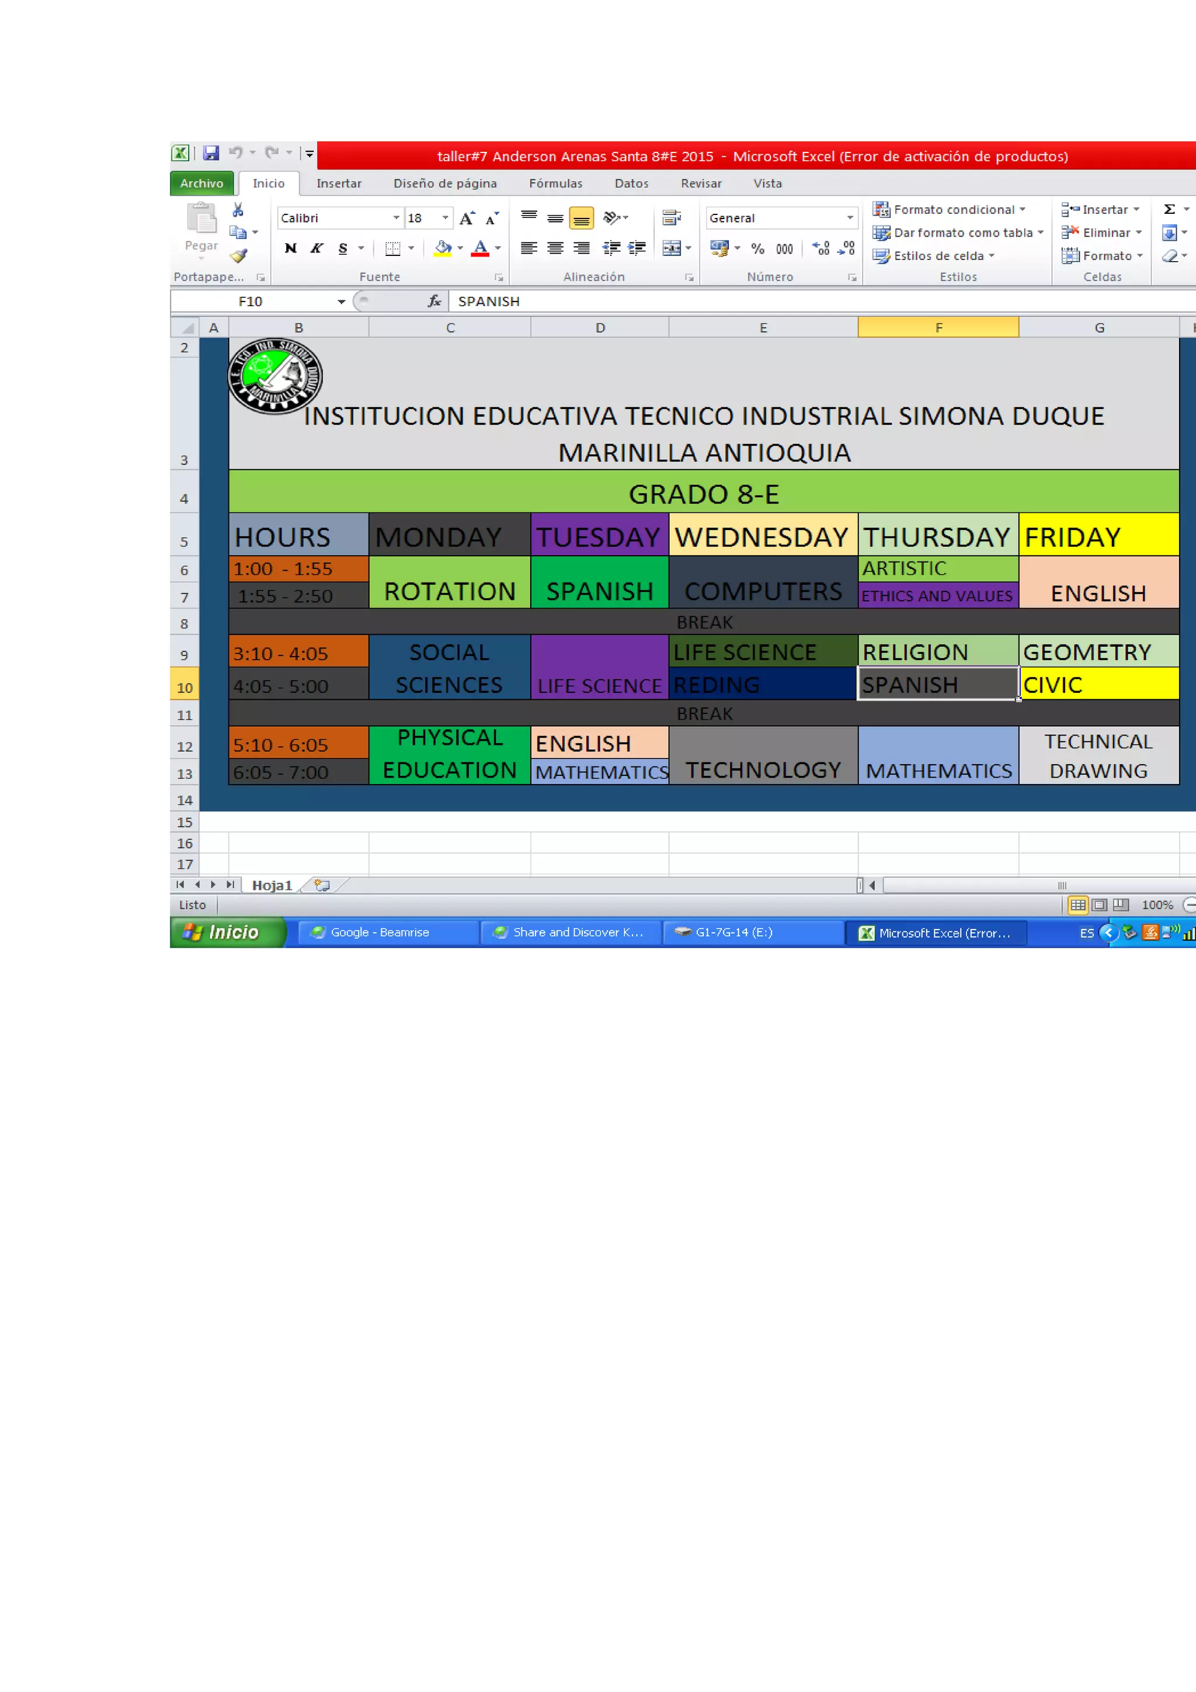Click the Increase Decimal icon
Screen dimensions: 1196x1692
[820, 248]
